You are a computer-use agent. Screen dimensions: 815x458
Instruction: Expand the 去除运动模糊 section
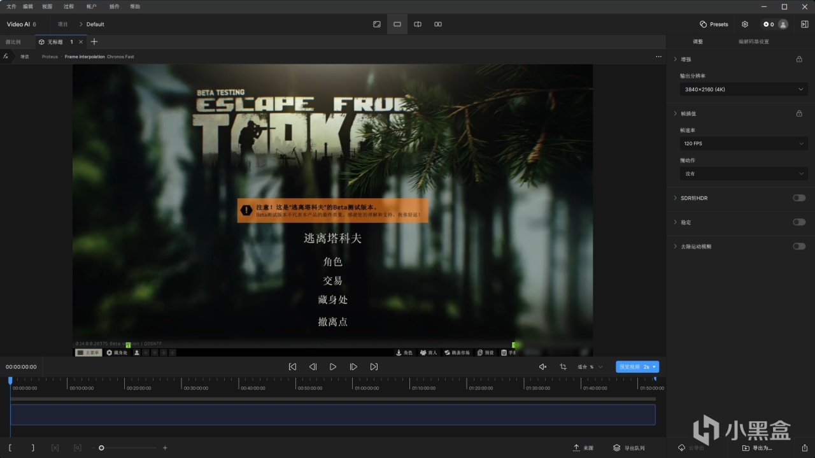[675, 246]
